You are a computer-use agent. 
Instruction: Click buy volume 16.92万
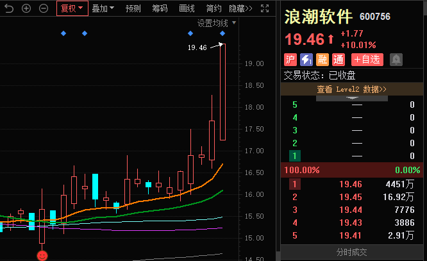399,197
